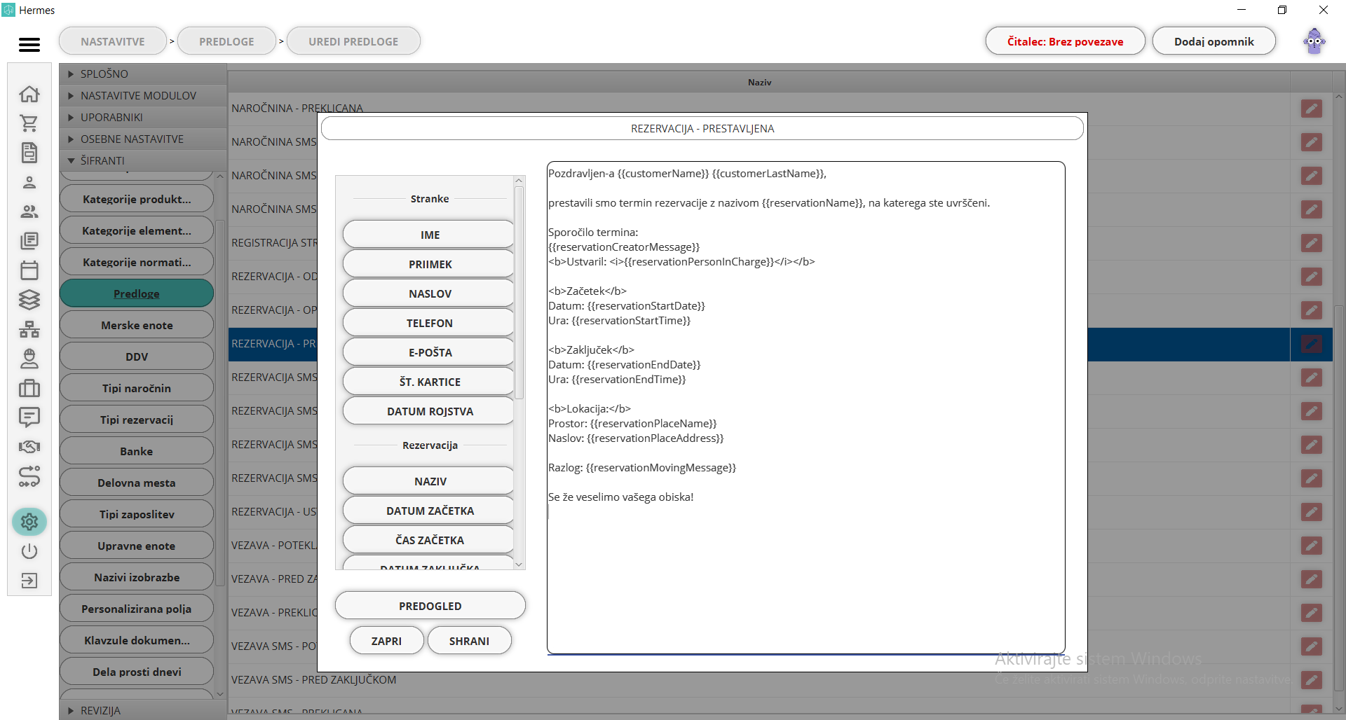This screenshot has width=1346, height=720.
Task: Click the logout exit sidebar icon
Action: (x=29, y=581)
